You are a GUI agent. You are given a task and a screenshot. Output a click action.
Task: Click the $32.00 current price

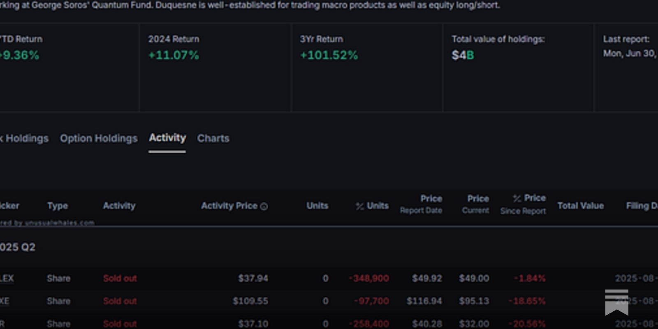pos(474,324)
